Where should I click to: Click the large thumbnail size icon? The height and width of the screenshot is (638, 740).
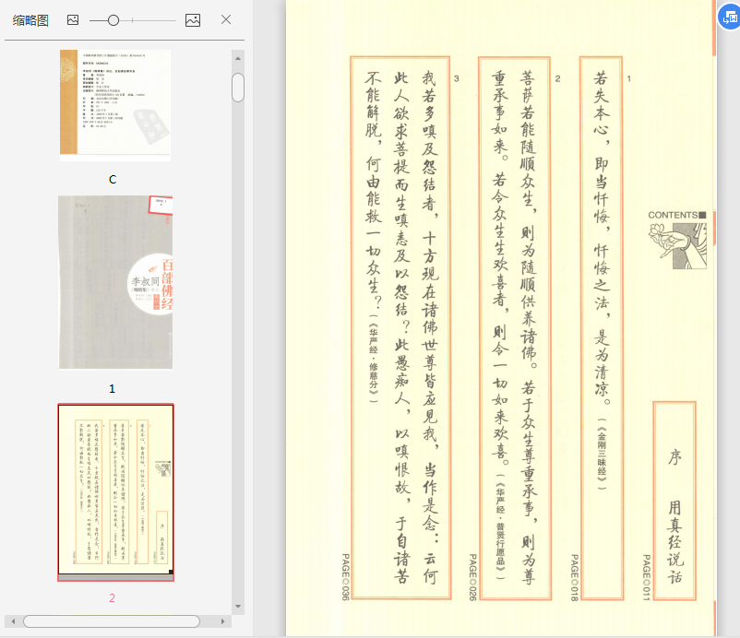click(193, 19)
